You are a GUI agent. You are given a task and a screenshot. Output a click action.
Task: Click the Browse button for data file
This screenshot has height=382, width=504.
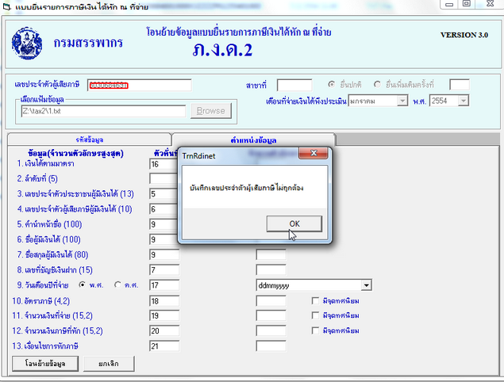click(210, 111)
